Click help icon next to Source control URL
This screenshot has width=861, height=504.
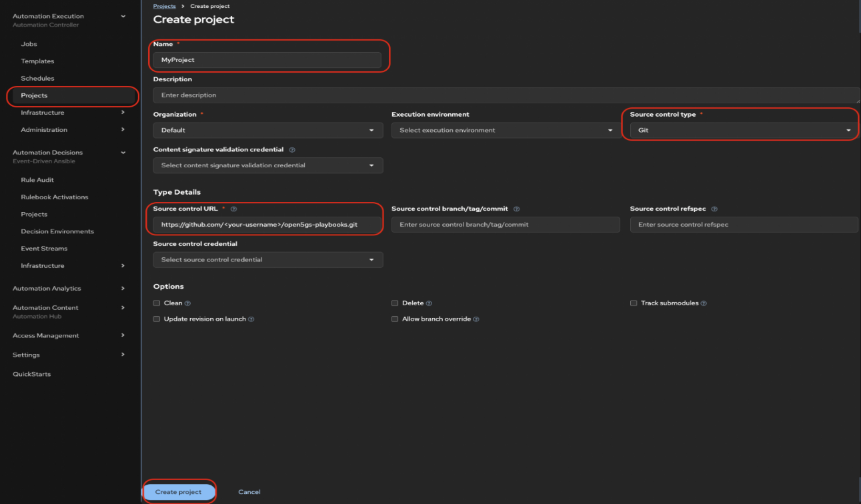click(233, 209)
